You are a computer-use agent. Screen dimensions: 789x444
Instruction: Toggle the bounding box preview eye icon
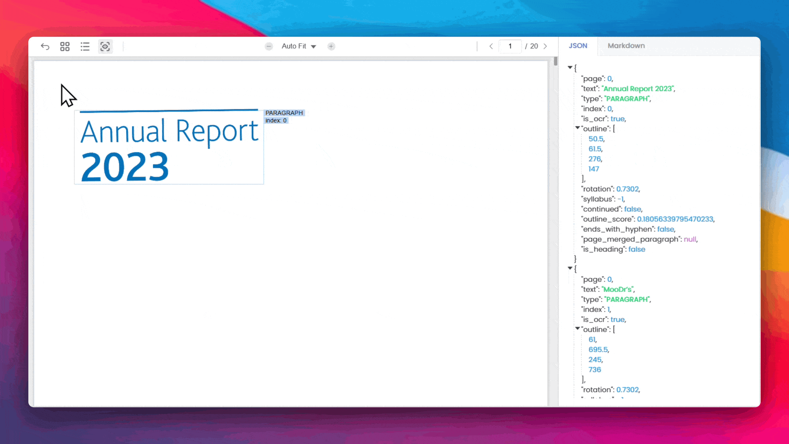pos(105,46)
